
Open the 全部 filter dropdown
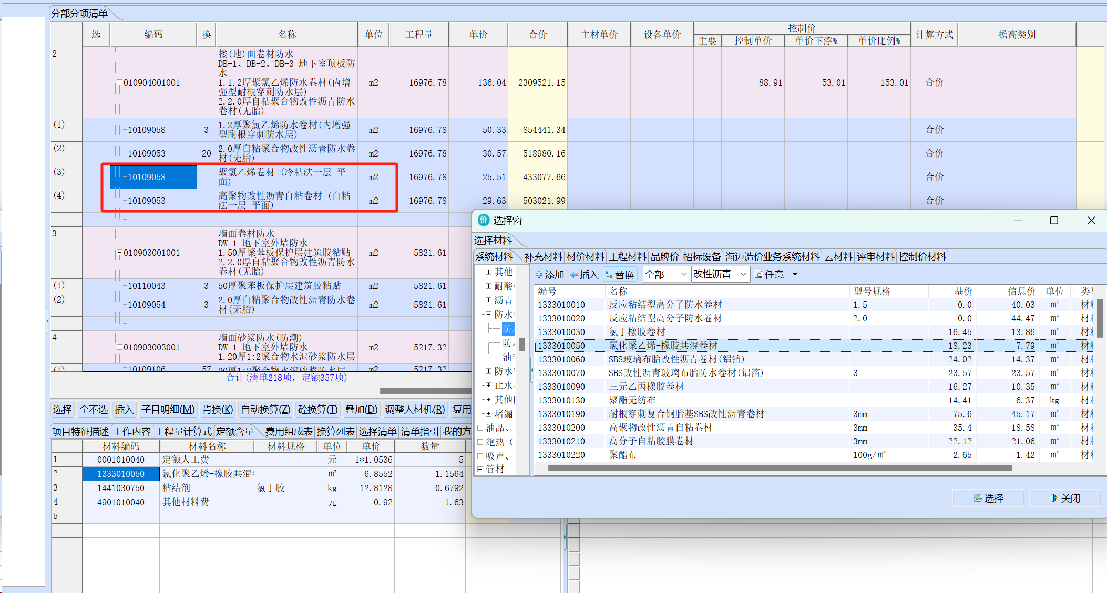click(x=667, y=274)
